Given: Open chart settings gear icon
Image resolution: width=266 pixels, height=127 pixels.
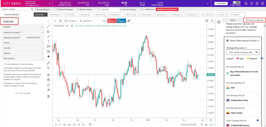Looking at the screenshot, I should pyautogui.click(x=207, y=21).
